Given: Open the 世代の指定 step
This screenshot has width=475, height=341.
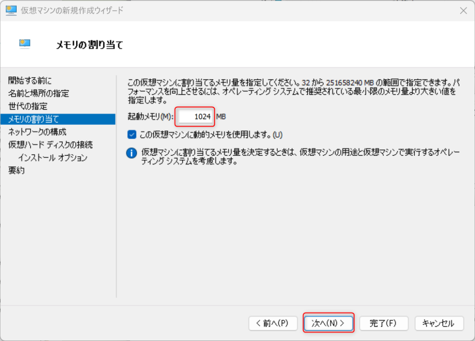Looking at the screenshot, I should 28,106.
